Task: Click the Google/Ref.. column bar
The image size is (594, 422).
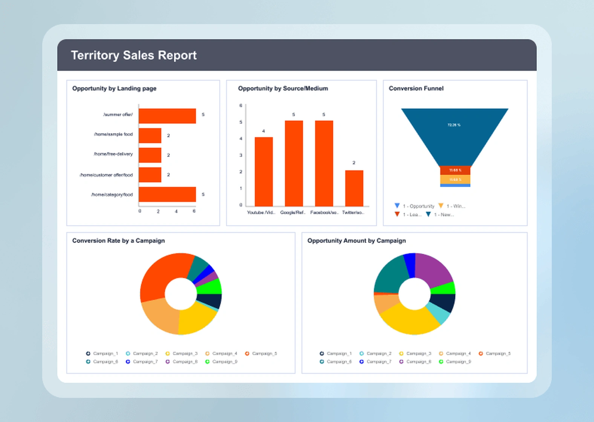Action: (294, 164)
